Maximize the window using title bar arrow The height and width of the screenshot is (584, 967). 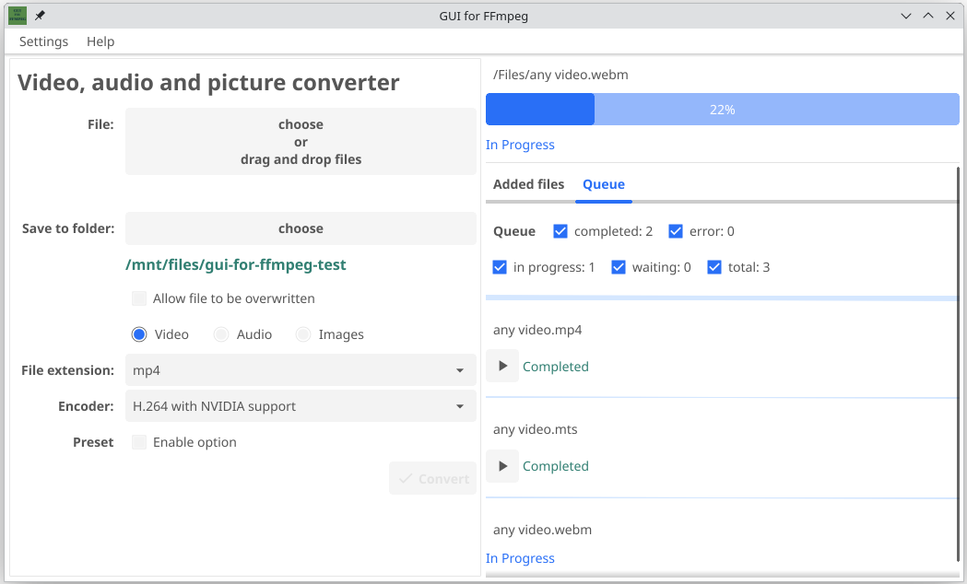928,16
